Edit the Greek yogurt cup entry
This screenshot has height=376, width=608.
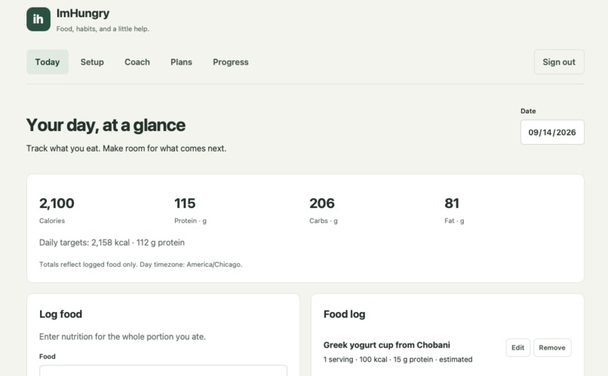click(x=517, y=347)
